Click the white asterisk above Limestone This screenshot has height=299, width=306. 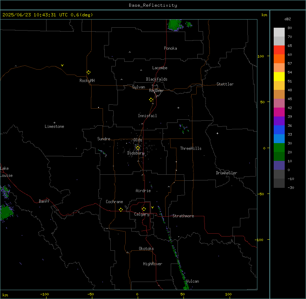pos(54,123)
